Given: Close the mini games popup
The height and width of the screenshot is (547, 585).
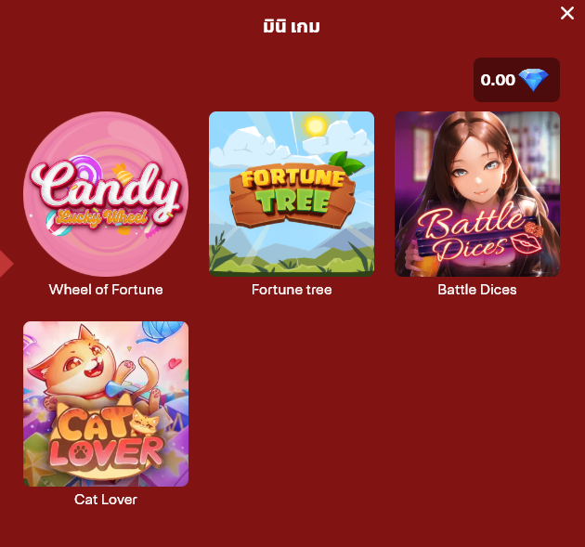Looking at the screenshot, I should [567, 13].
